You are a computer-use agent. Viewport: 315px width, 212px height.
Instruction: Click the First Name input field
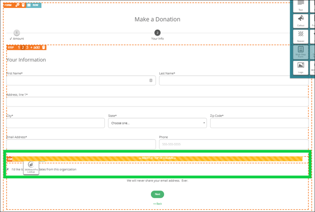78,81
